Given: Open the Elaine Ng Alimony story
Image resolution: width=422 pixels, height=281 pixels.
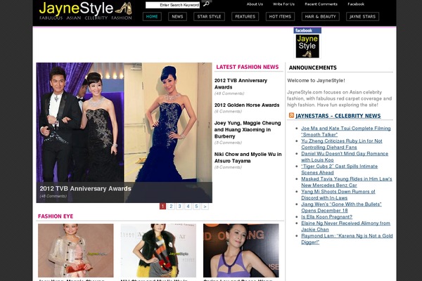Looking at the screenshot, I should point(345,226).
